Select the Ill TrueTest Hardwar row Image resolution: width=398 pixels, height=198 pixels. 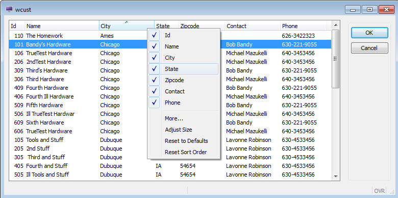[x=170, y=114]
